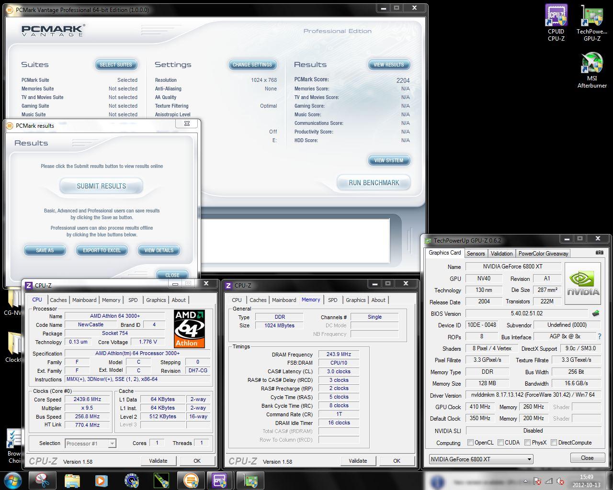Click the green memory stick taskbar icon

pyautogui.click(x=161, y=480)
